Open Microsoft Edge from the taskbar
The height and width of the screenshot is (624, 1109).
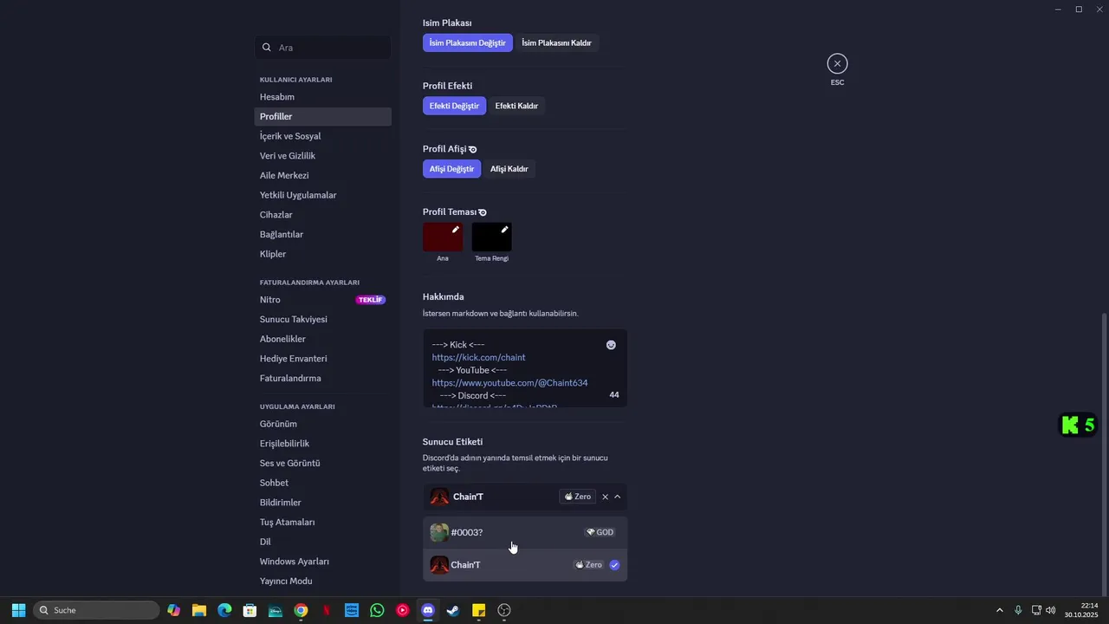[x=224, y=610]
